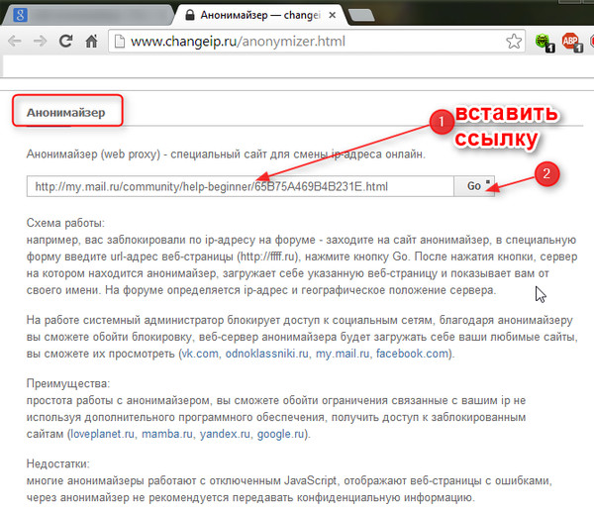Click the browser back arrow

[x=15, y=43]
